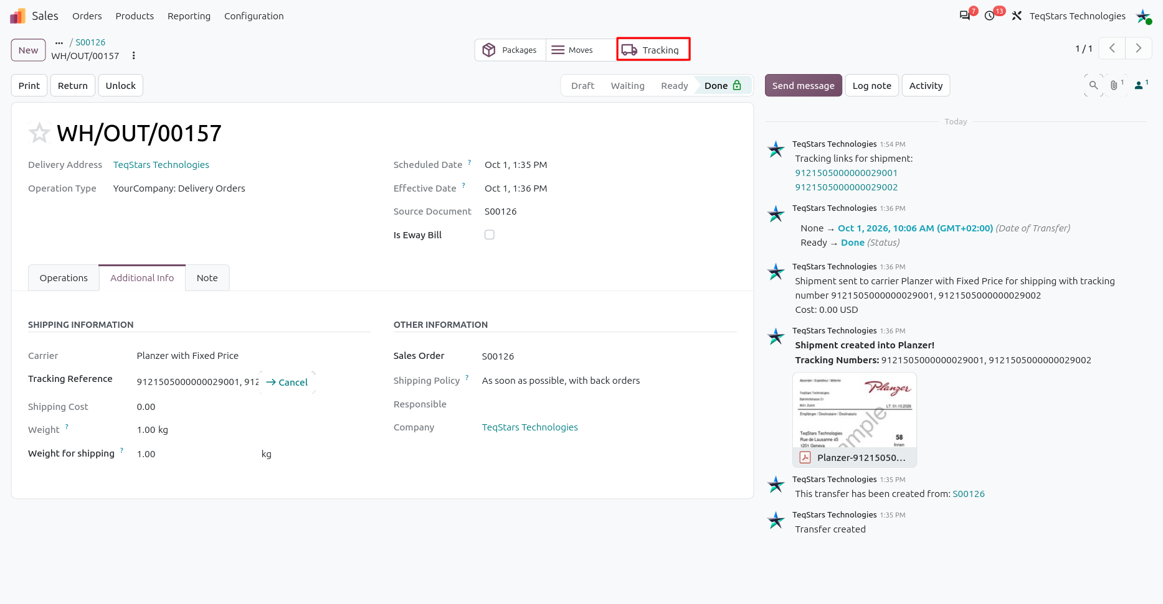Open the Moves smart button

pos(581,50)
